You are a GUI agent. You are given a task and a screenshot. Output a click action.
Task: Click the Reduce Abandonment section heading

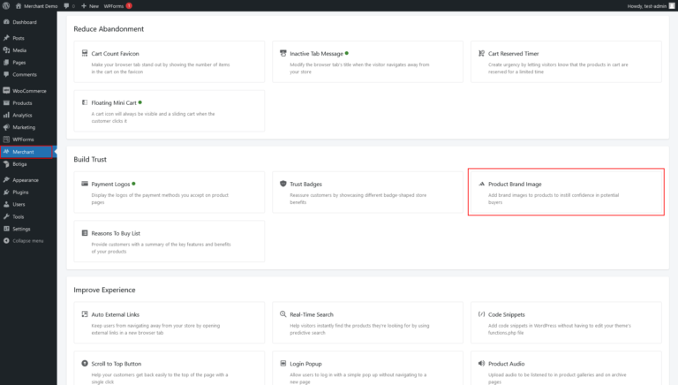click(109, 29)
